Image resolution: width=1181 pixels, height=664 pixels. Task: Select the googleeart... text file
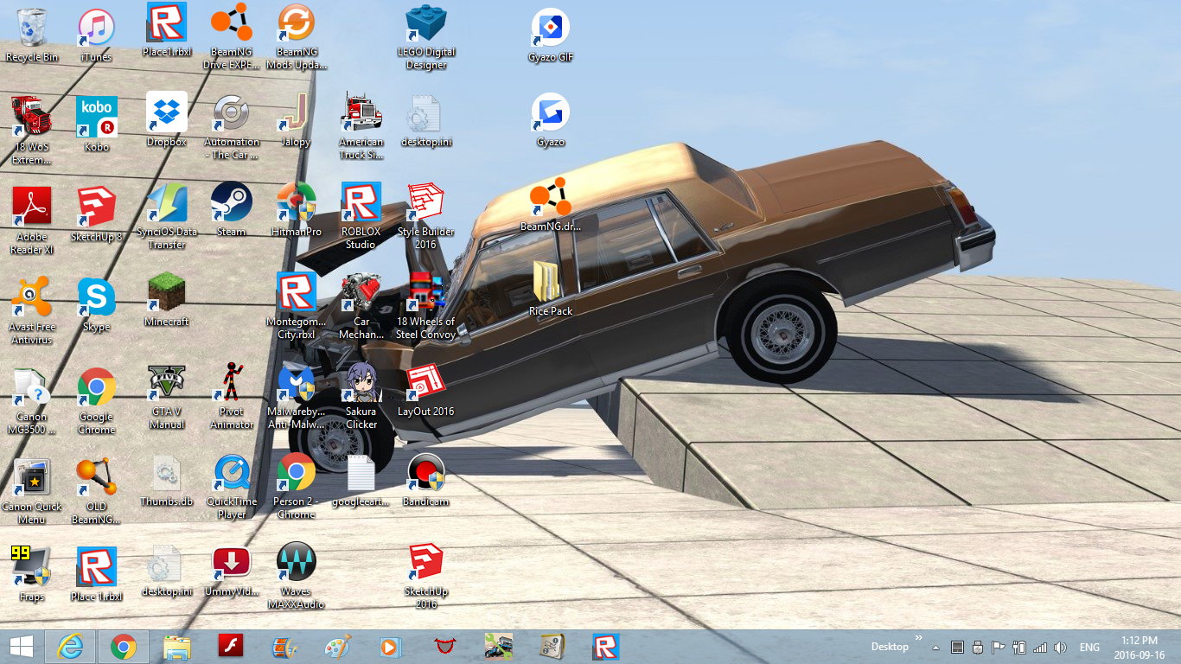tap(361, 480)
